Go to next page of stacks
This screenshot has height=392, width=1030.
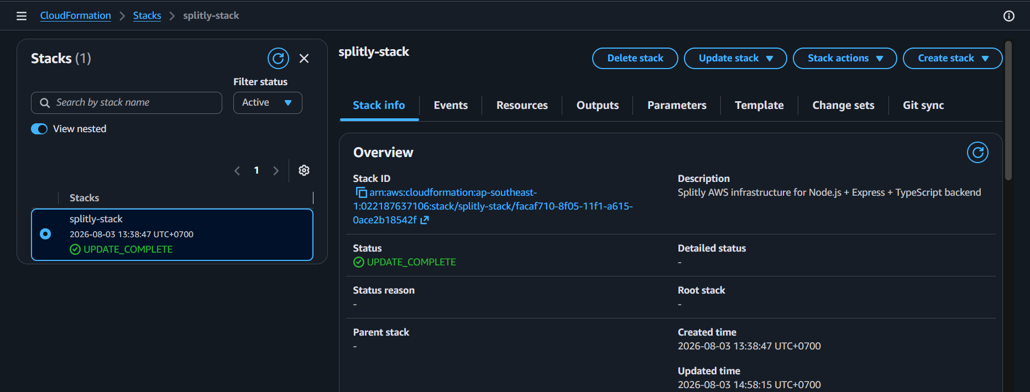[276, 171]
